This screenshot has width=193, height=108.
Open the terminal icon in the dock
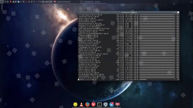tap(100, 104)
